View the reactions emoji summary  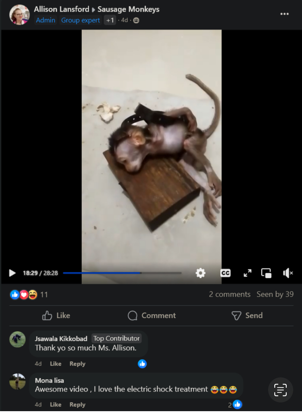(x=24, y=294)
